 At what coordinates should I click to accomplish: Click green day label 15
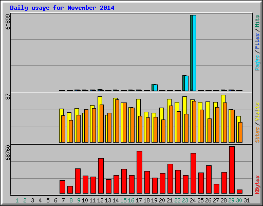click(x=123, y=200)
